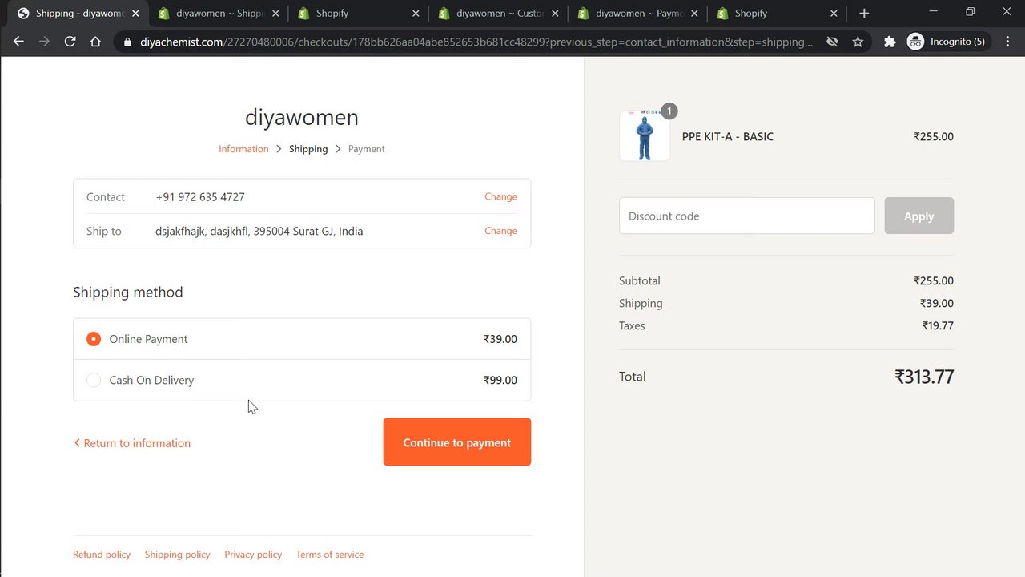Click Change next to Ship to address
The width and height of the screenshot is (1025, 577).
tap(500, 231)
